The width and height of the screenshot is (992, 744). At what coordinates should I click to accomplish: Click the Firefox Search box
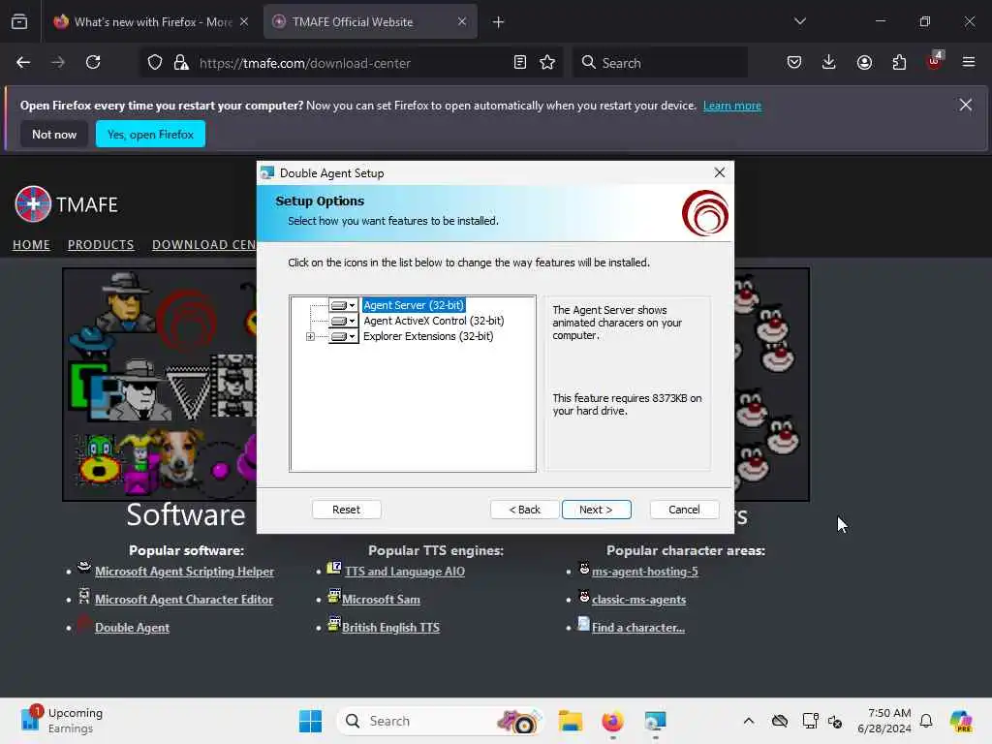[x=660, y=63]
